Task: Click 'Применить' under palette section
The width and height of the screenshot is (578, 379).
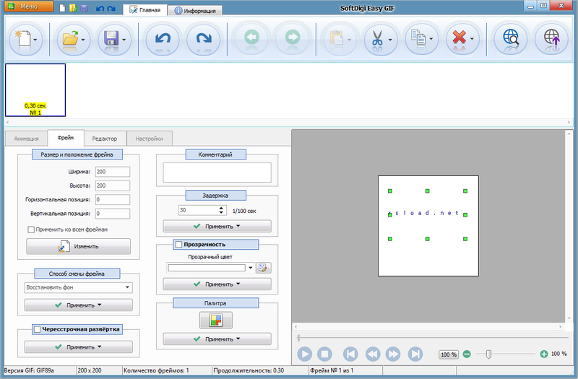Action: pos(217,339)
